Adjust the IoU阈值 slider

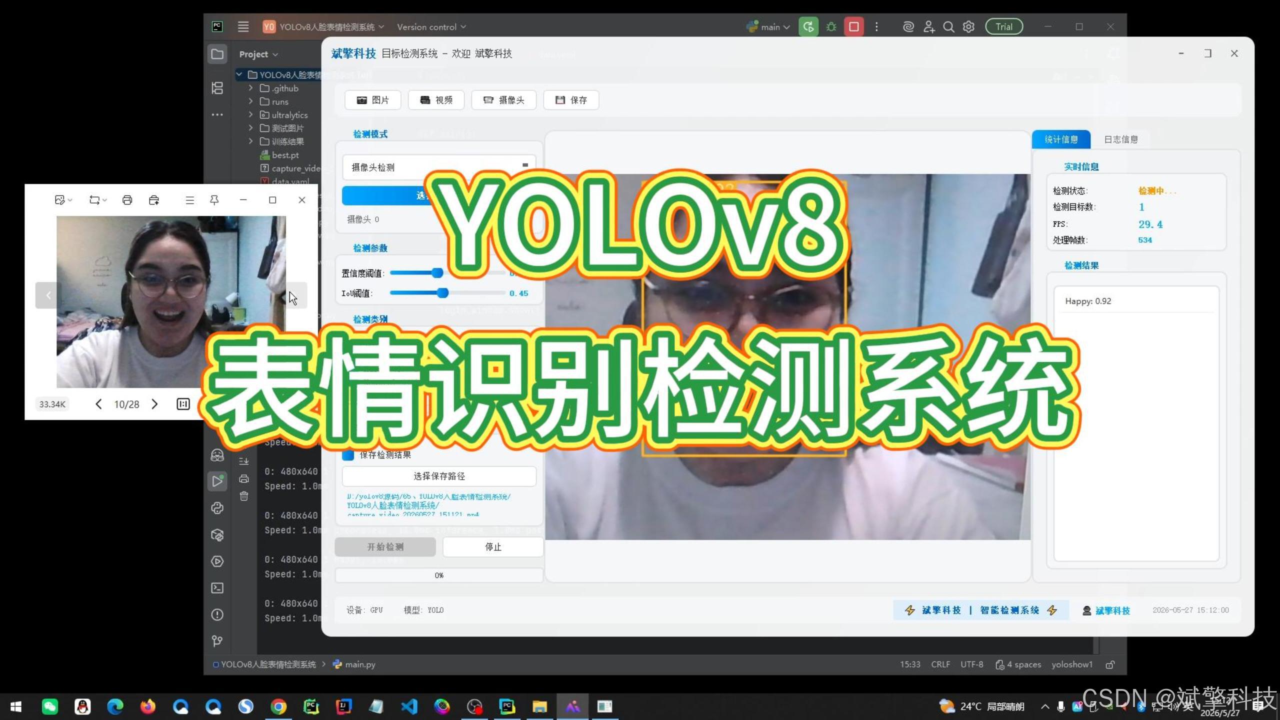tap(442, 293)
